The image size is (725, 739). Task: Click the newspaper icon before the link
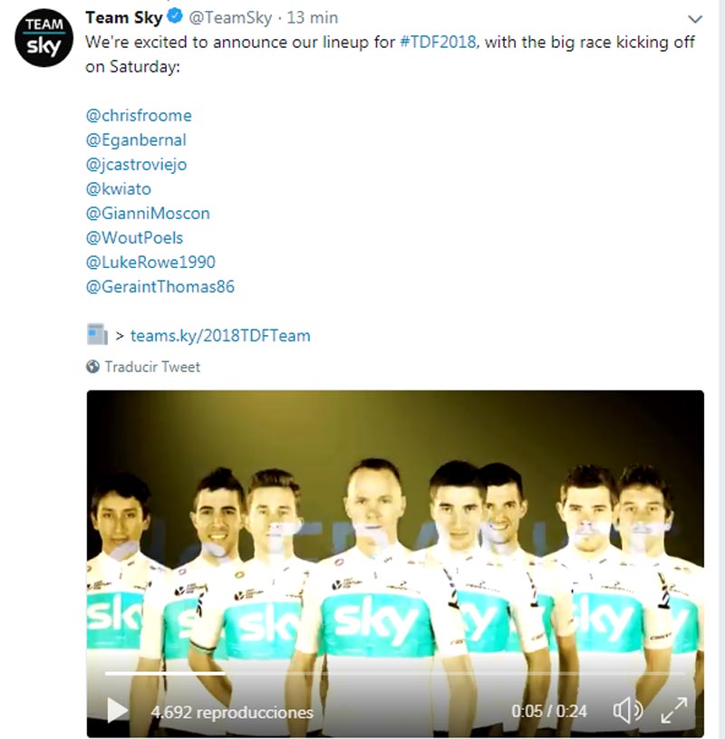click(x=97, y=334)
